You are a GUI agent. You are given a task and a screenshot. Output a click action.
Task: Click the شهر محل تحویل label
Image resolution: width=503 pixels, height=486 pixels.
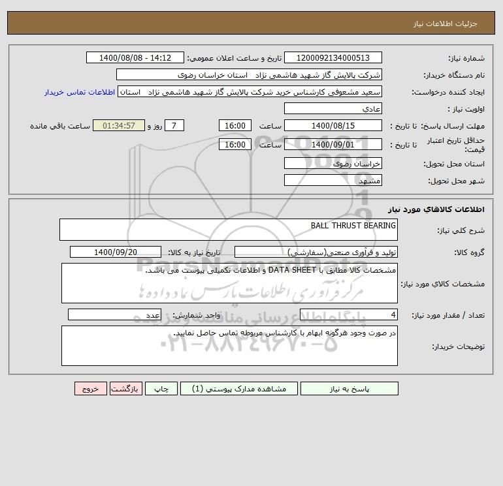(x=457, y=181)
